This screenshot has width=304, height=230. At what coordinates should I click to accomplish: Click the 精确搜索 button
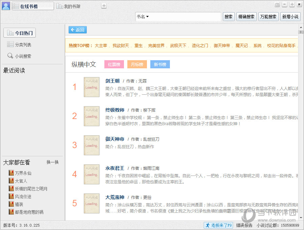coord(247,17)
